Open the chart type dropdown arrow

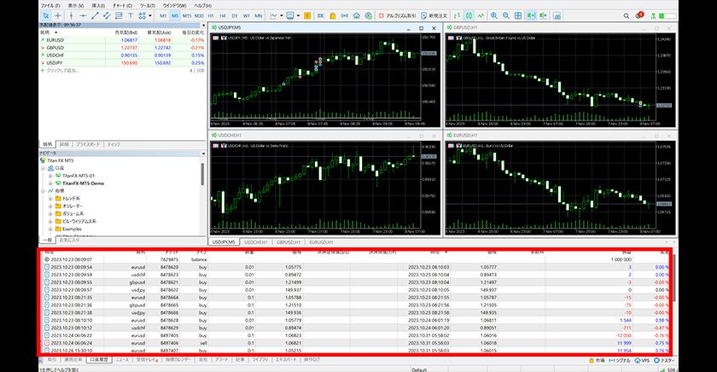[281, 15]
